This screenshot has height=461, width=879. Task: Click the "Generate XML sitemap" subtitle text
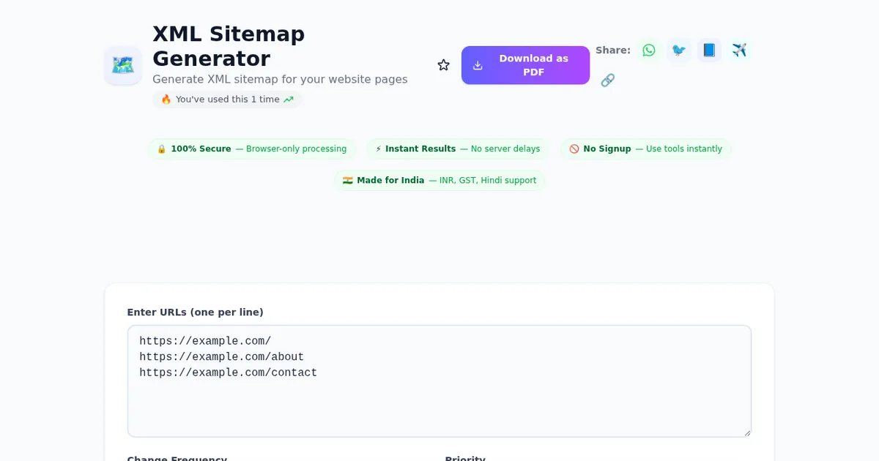[280, 79]
